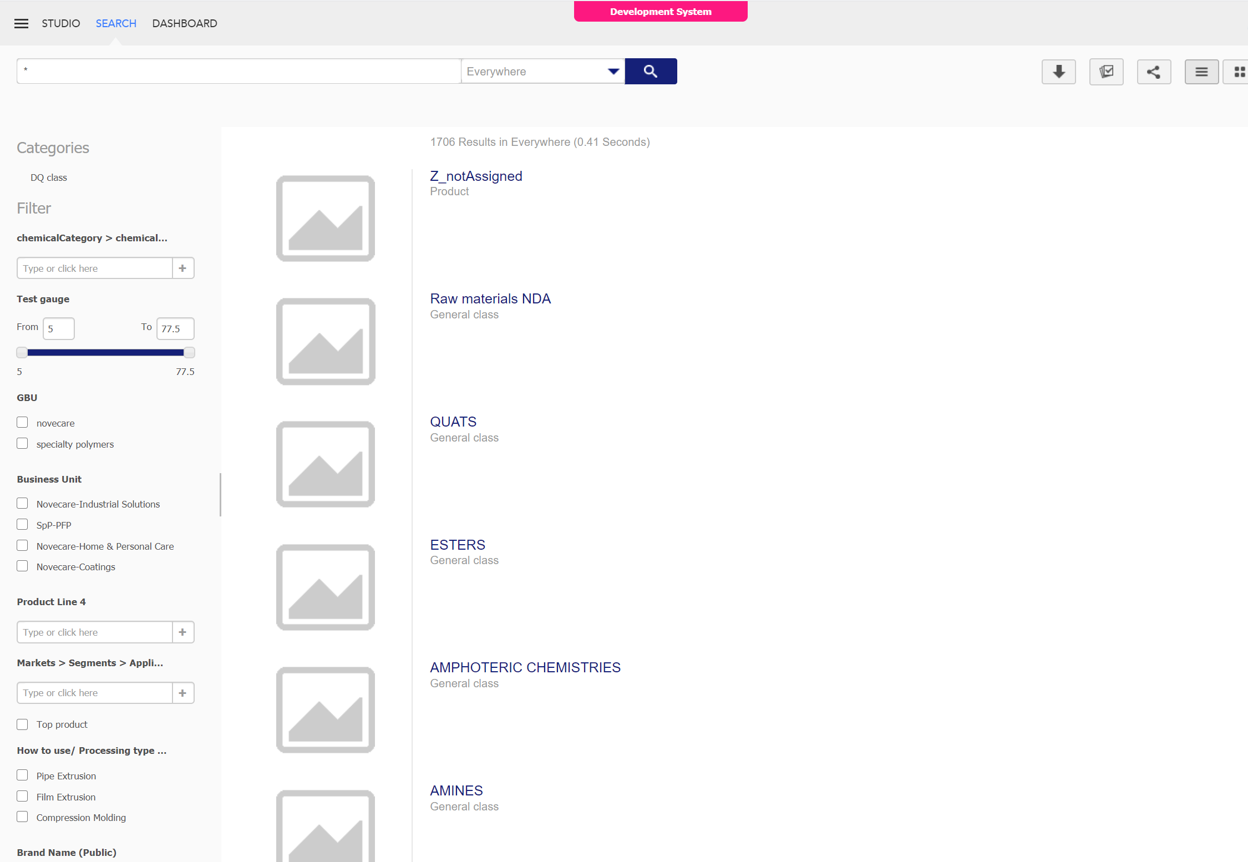Viewport: 1248px width, 862px height.
Task: Enable the Novecare-Coatings filter
Action: tap(22, 566)
